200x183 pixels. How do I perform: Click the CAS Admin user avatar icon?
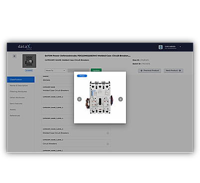pos(161,47)
